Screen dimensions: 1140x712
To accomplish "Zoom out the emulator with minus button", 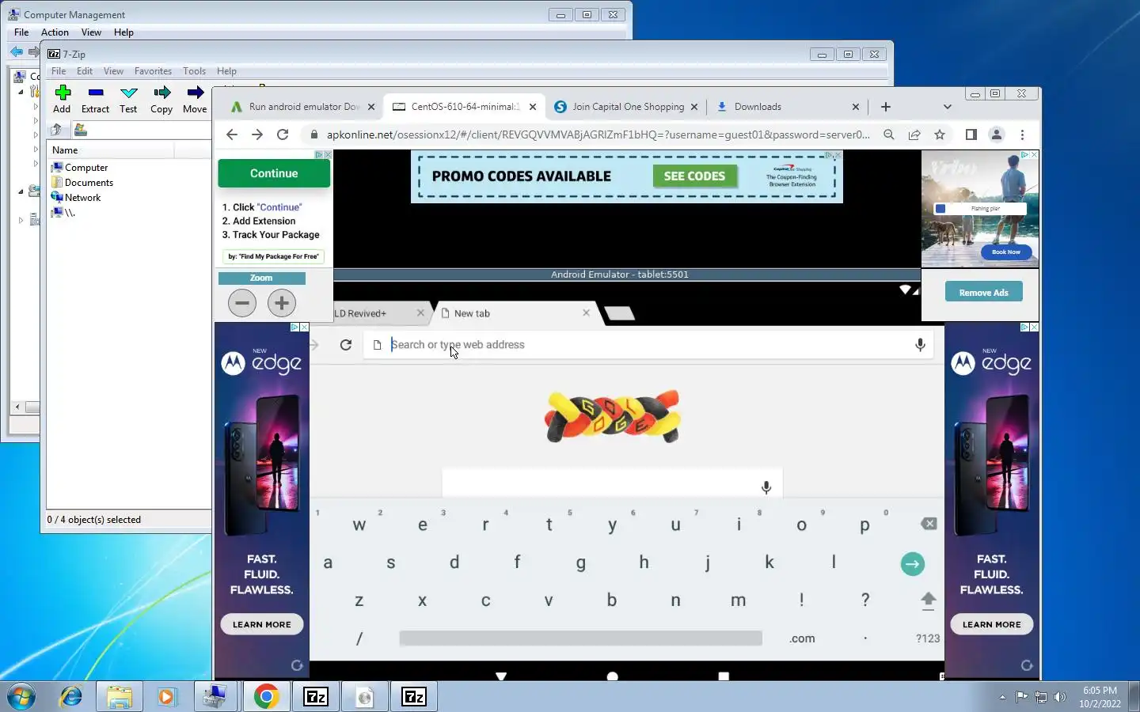I will coord(242,303).
